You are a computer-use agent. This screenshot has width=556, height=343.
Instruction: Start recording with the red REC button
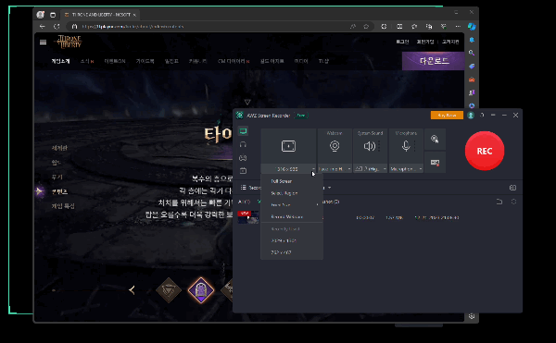tap(485, 151)
